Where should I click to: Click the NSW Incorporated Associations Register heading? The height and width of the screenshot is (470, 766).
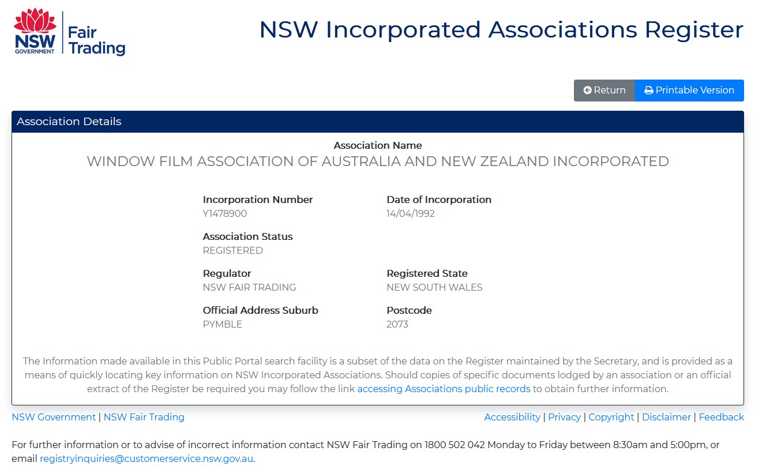501,29
